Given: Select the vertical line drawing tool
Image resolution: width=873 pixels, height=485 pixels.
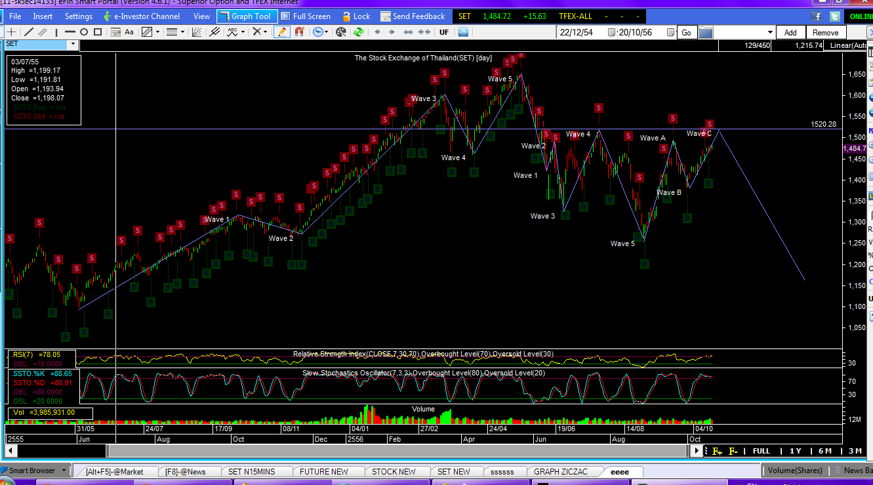Looking at the screenshot, I should 57,32.
